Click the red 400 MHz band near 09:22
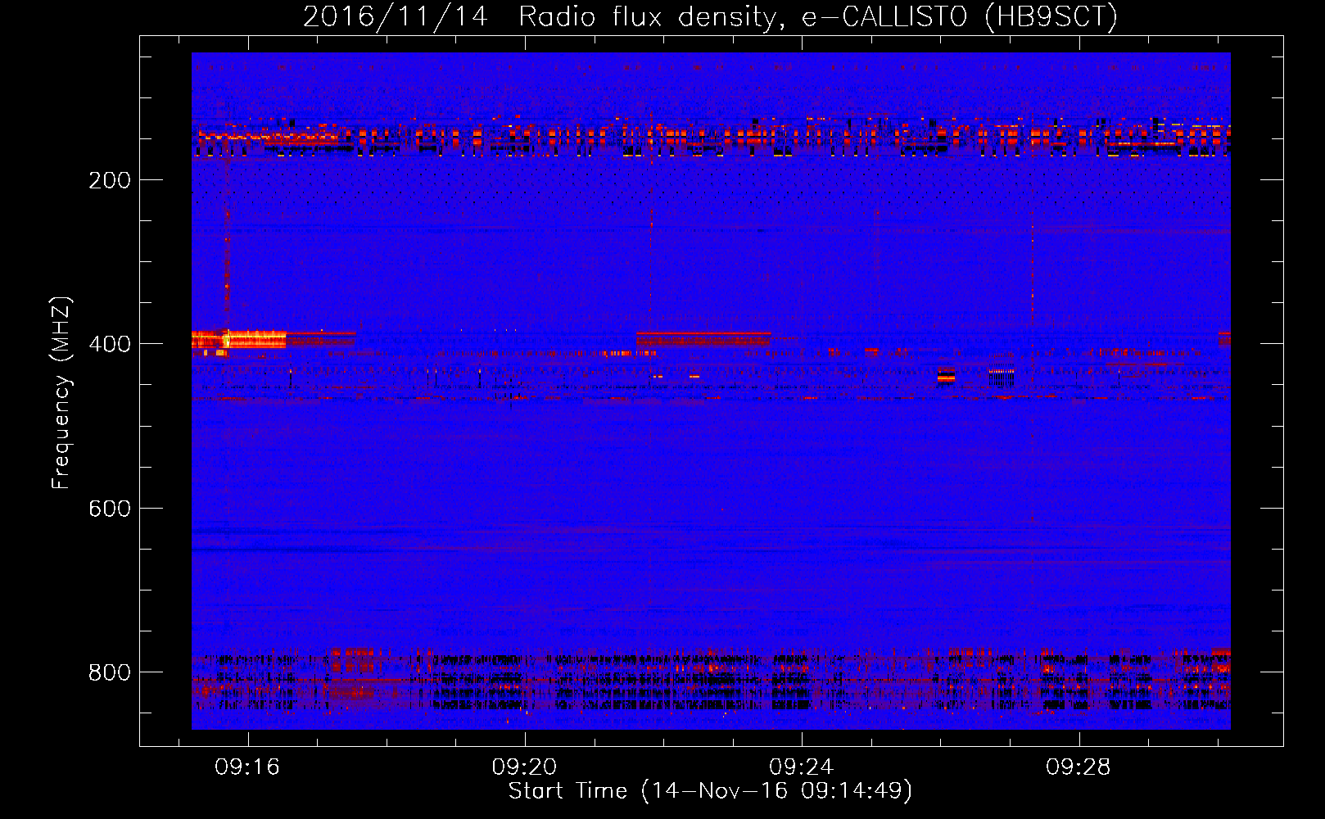1325x819 pixels. [703, 339]
